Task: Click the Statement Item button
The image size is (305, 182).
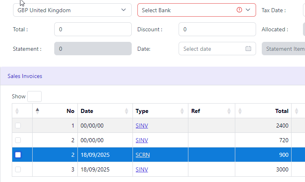Action: coord(284,49)
